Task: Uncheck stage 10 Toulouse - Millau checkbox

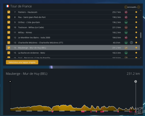Action: point(9,27)
